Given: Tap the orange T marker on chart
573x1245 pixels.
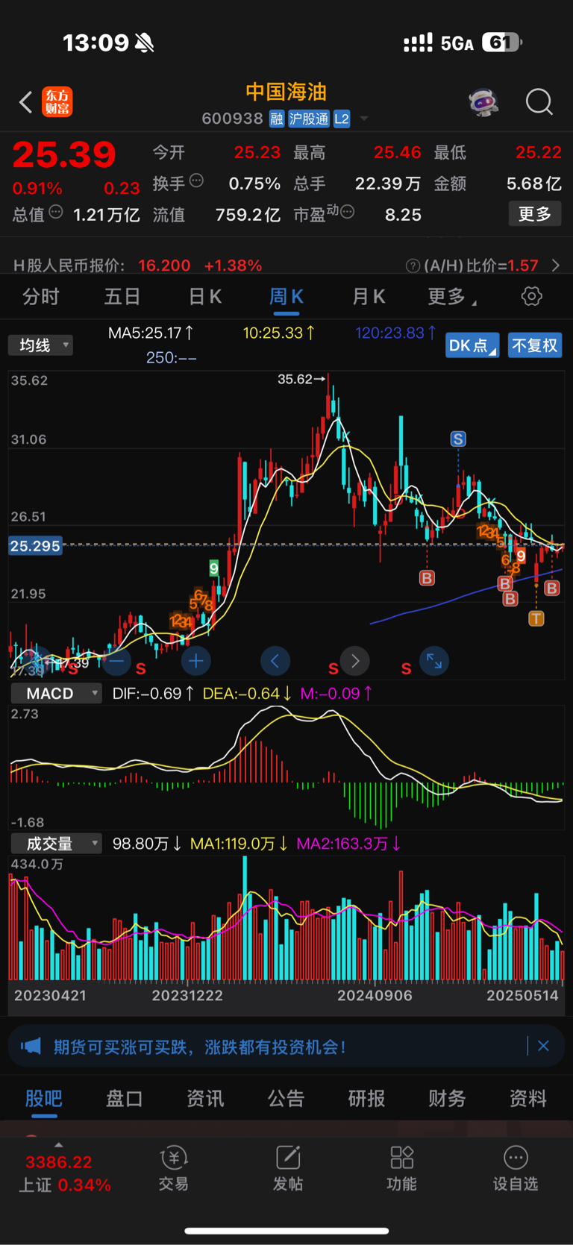Looking at the screenshot, I should [x=536, y=618].
